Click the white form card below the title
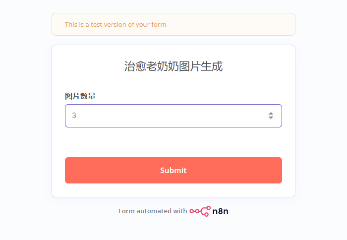Screen dimensions: 347x240 (173, 83)
